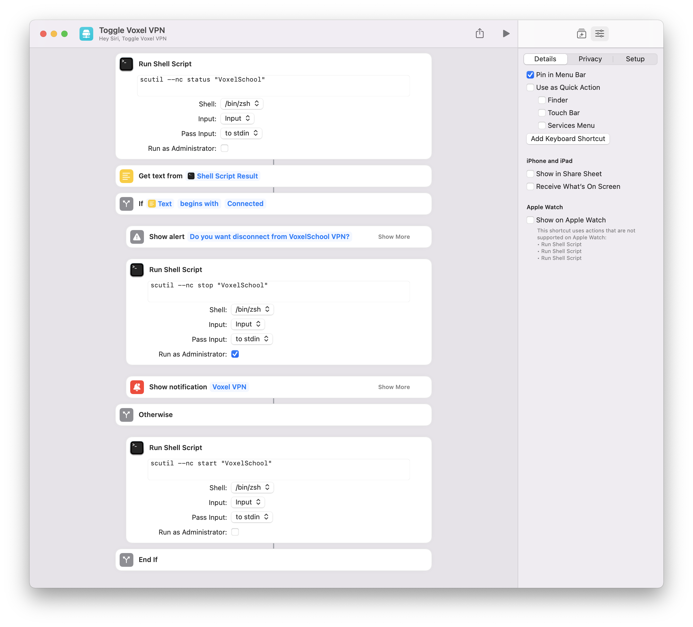This screenshot has height=627, width=693.
Task: Run the shortcut with the play button
Action: pos(506,33)
